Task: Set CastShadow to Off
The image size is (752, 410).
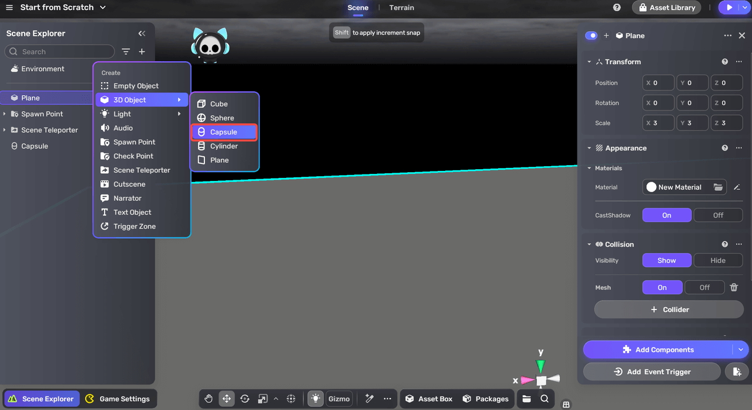Action: [x=718, y=215]
